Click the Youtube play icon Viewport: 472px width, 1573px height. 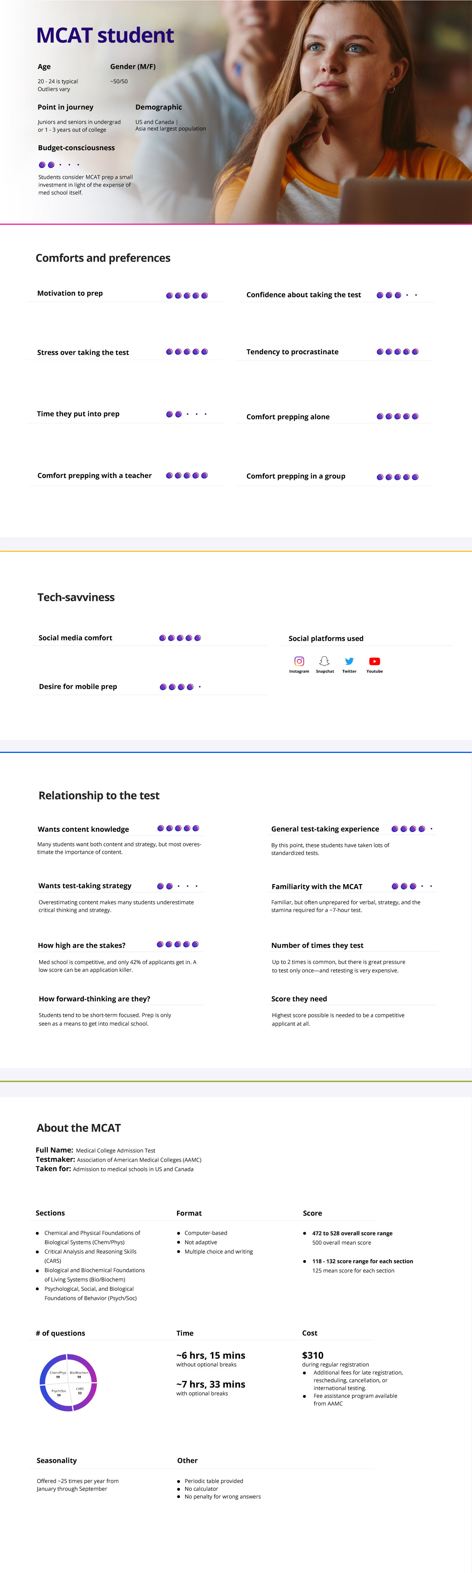(x=374, y=661)
